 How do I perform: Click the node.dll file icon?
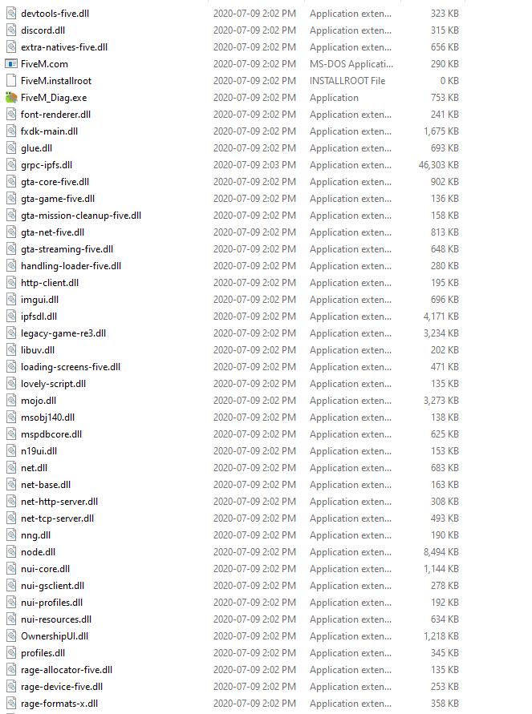click(11, 552)
